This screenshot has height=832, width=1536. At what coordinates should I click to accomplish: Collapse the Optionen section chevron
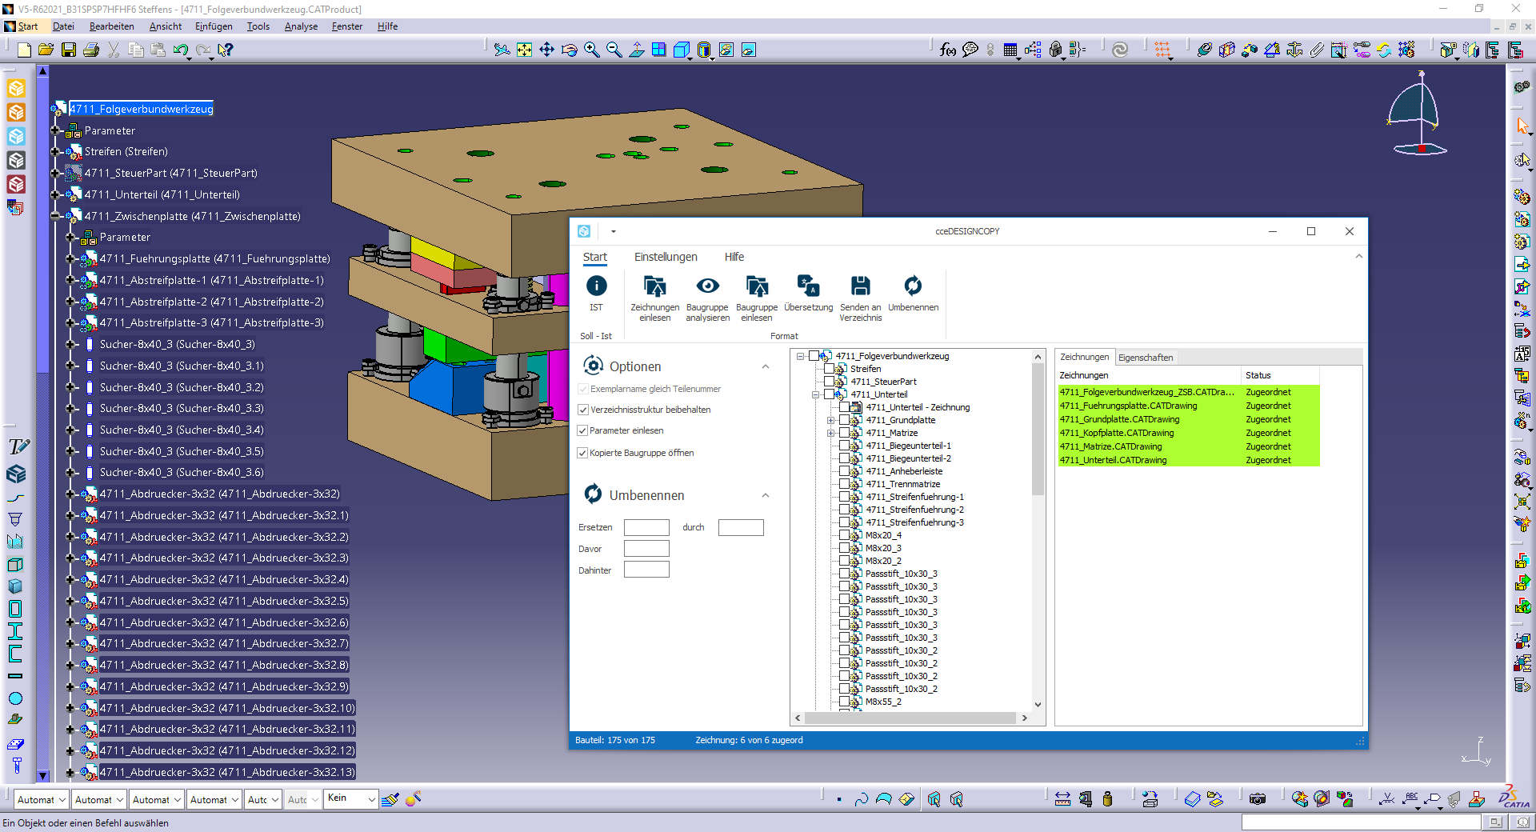point(766,367)
